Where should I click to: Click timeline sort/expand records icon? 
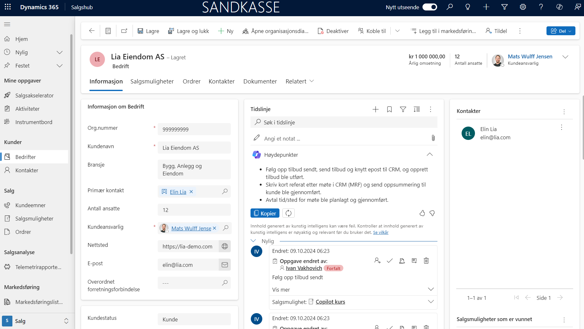pos(417,109)
